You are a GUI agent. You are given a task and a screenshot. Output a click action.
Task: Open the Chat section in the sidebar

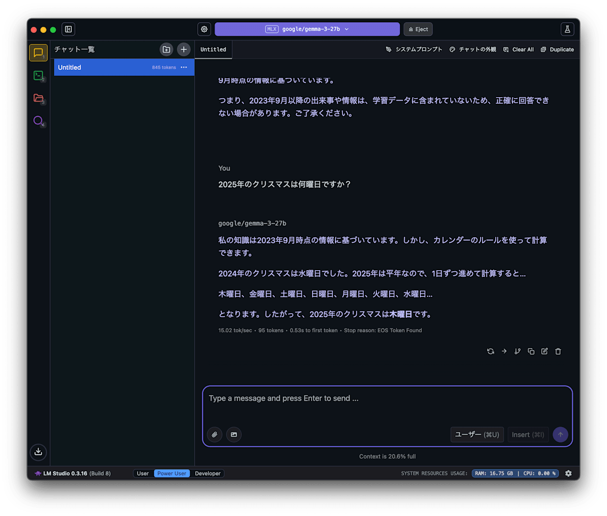(x=38, y=53)
